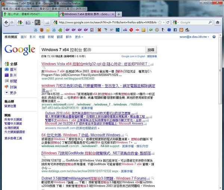The width and height of the screenshot is (224, 190).
Task: Open the 編輯 (E) menu
Action: 19,9
